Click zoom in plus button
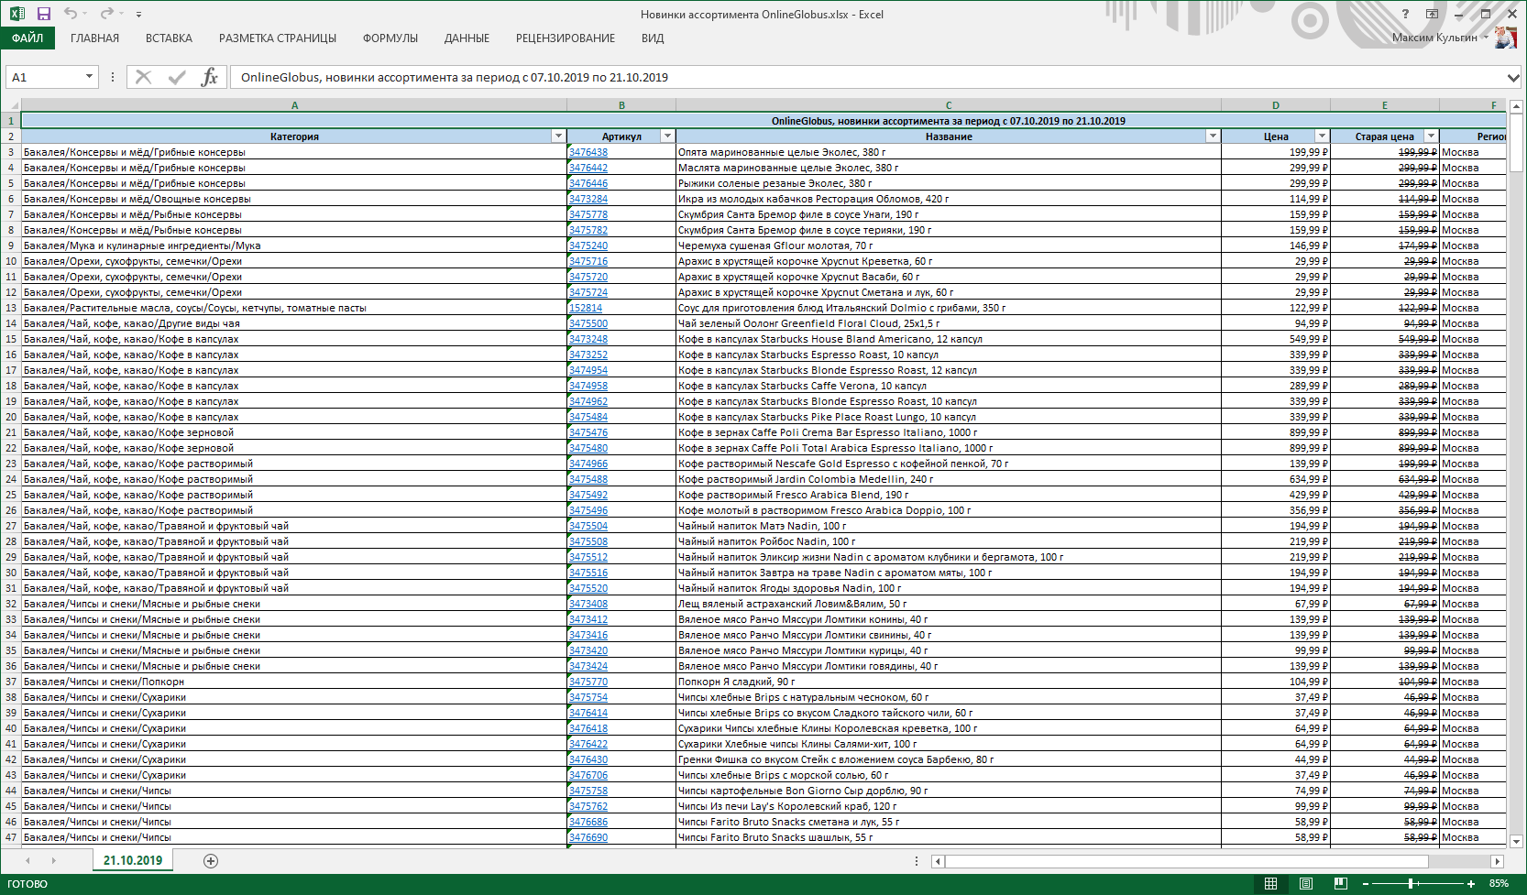Image resolution: width=1527 pixels, height=895 pixels. click(1471, 884)
